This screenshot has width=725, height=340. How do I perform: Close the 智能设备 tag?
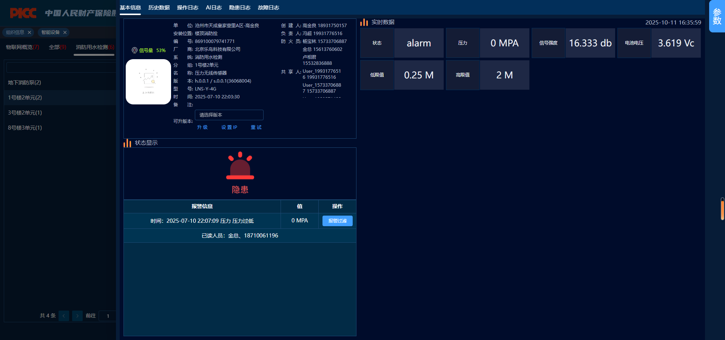(x=65, y=32)
